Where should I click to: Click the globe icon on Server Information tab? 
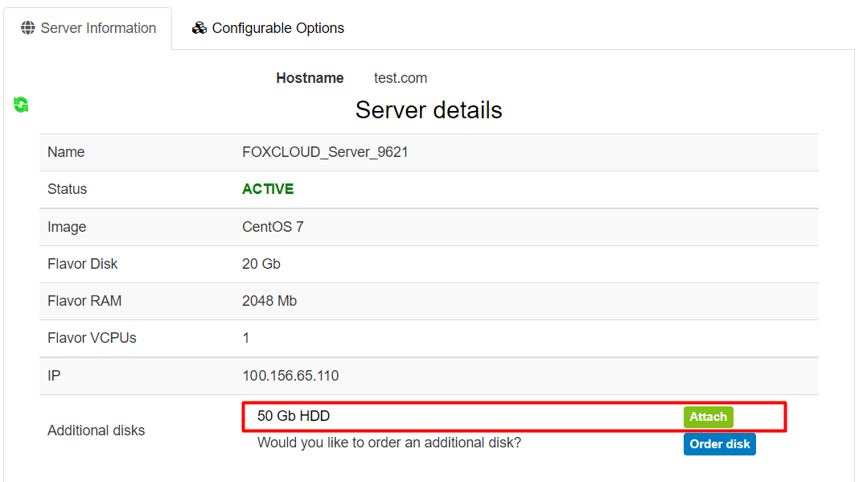[28, 28]
